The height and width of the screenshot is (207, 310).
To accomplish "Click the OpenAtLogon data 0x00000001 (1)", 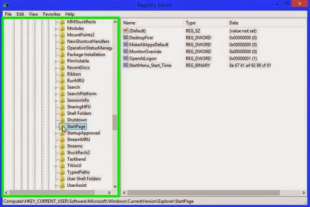I will [x=243, y=58].
